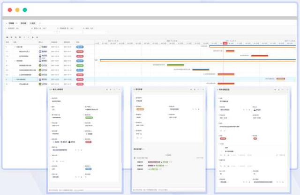Click the blue status badge in left detail panel
The image size is (300, 195).
click(x=88, y=169)
